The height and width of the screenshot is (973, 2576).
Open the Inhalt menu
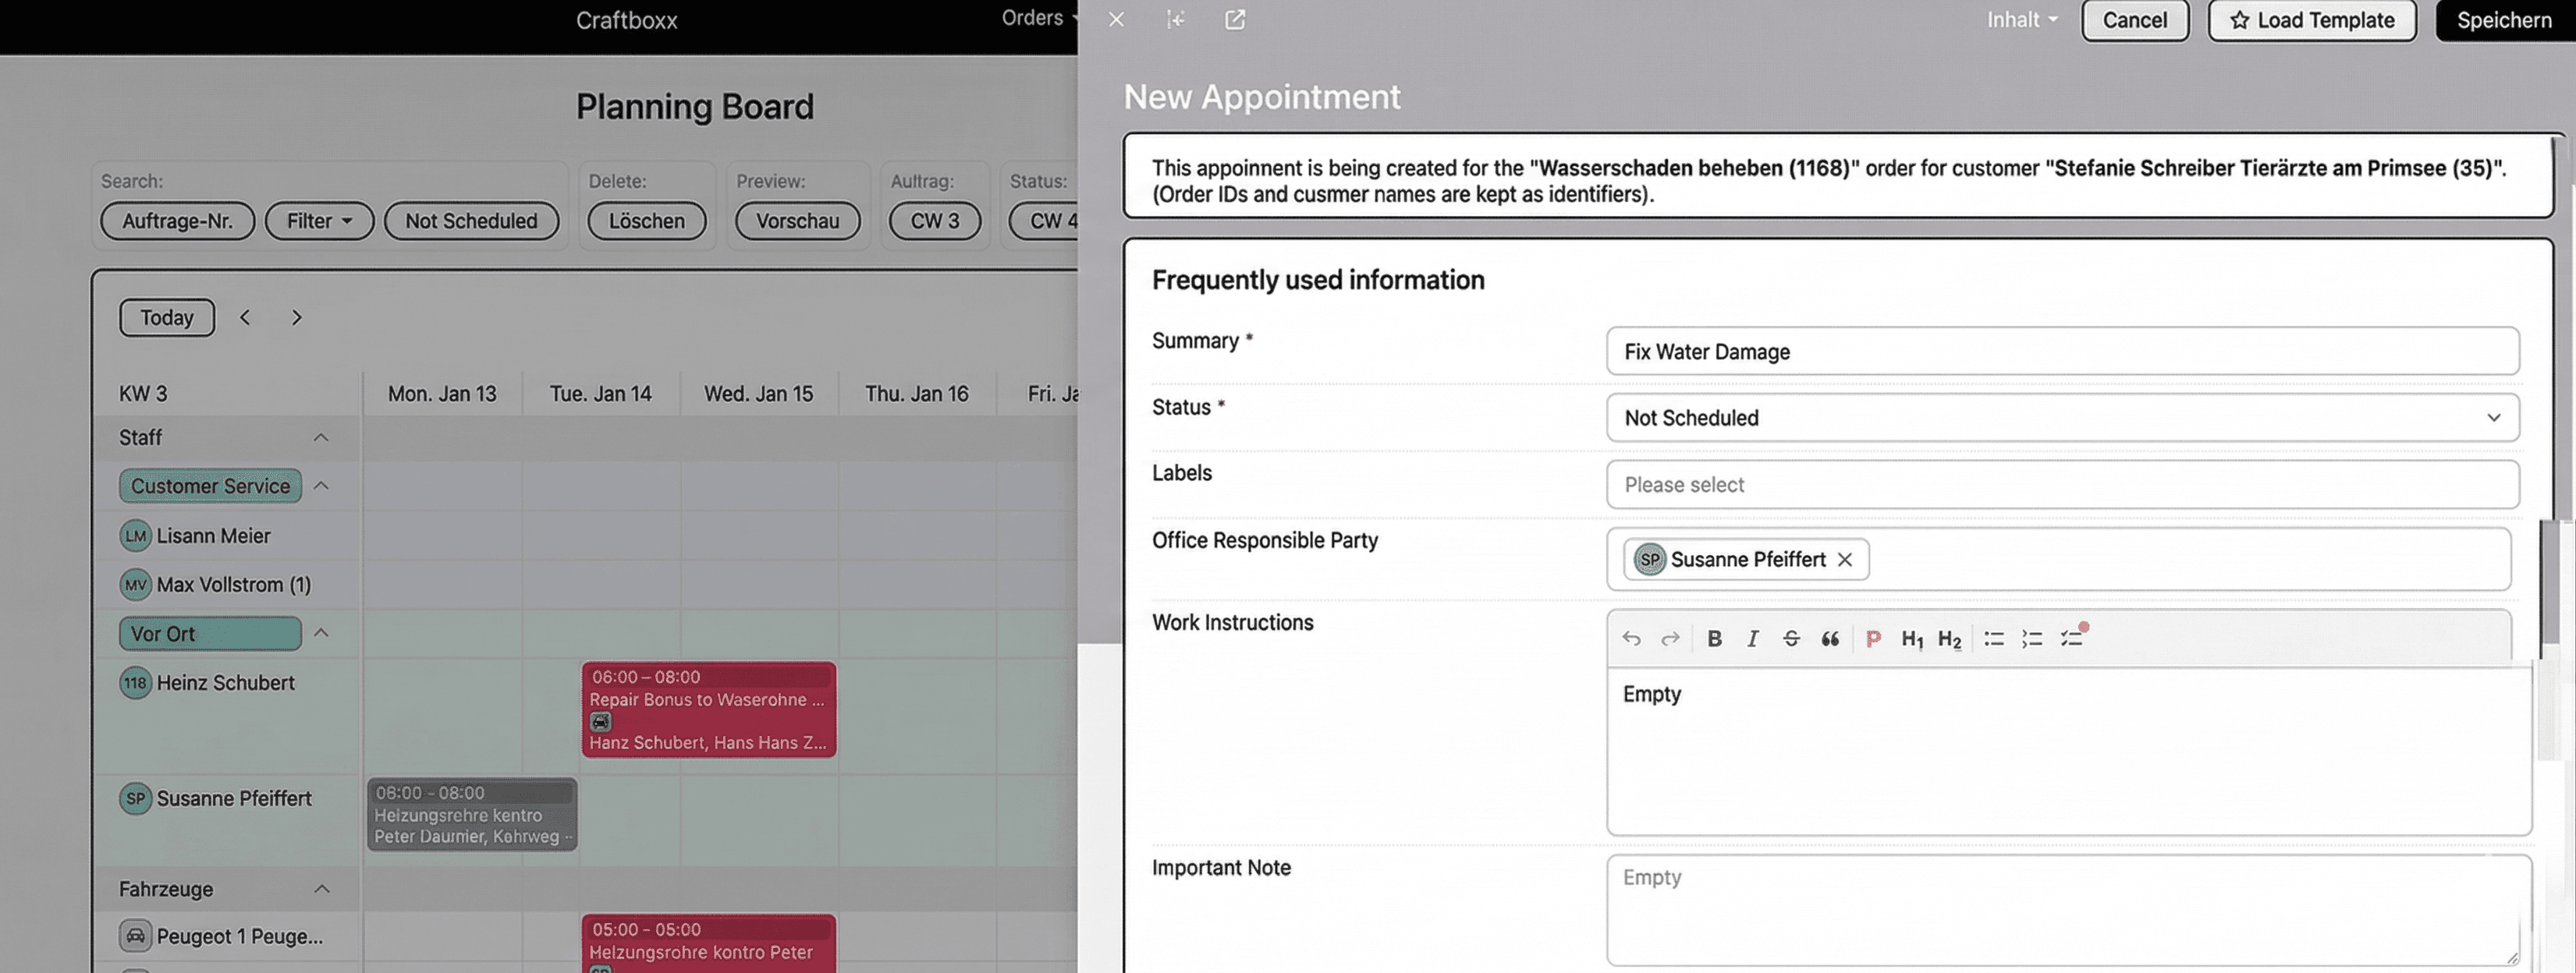(2021, 20)
